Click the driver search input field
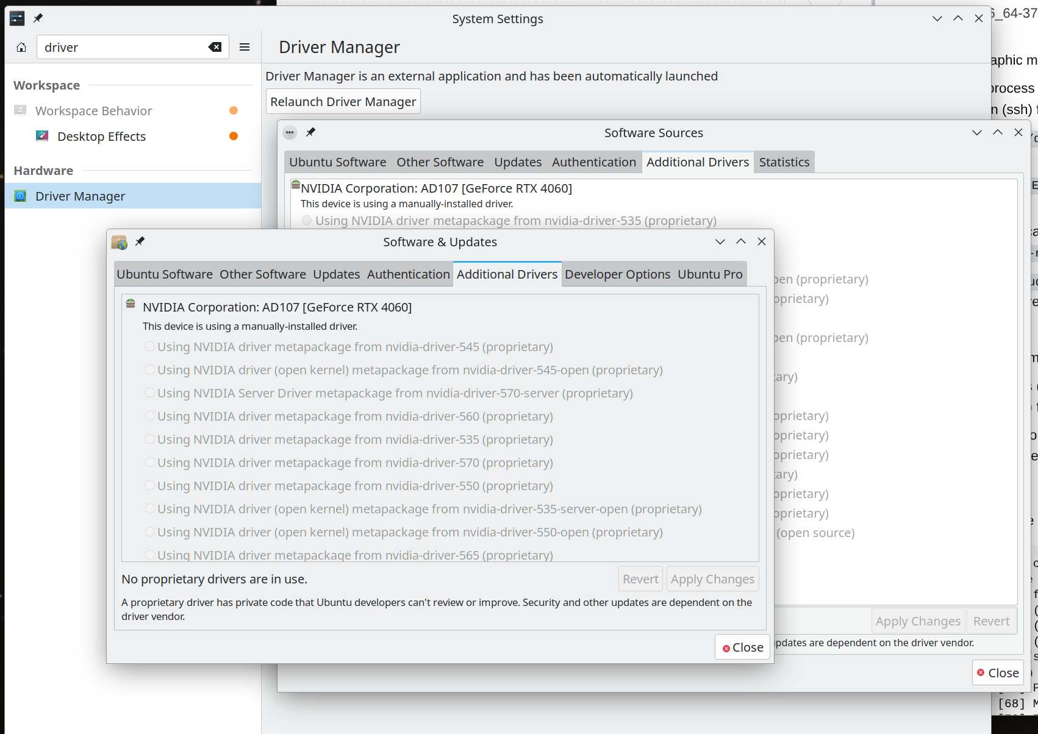 pos(122,48)
